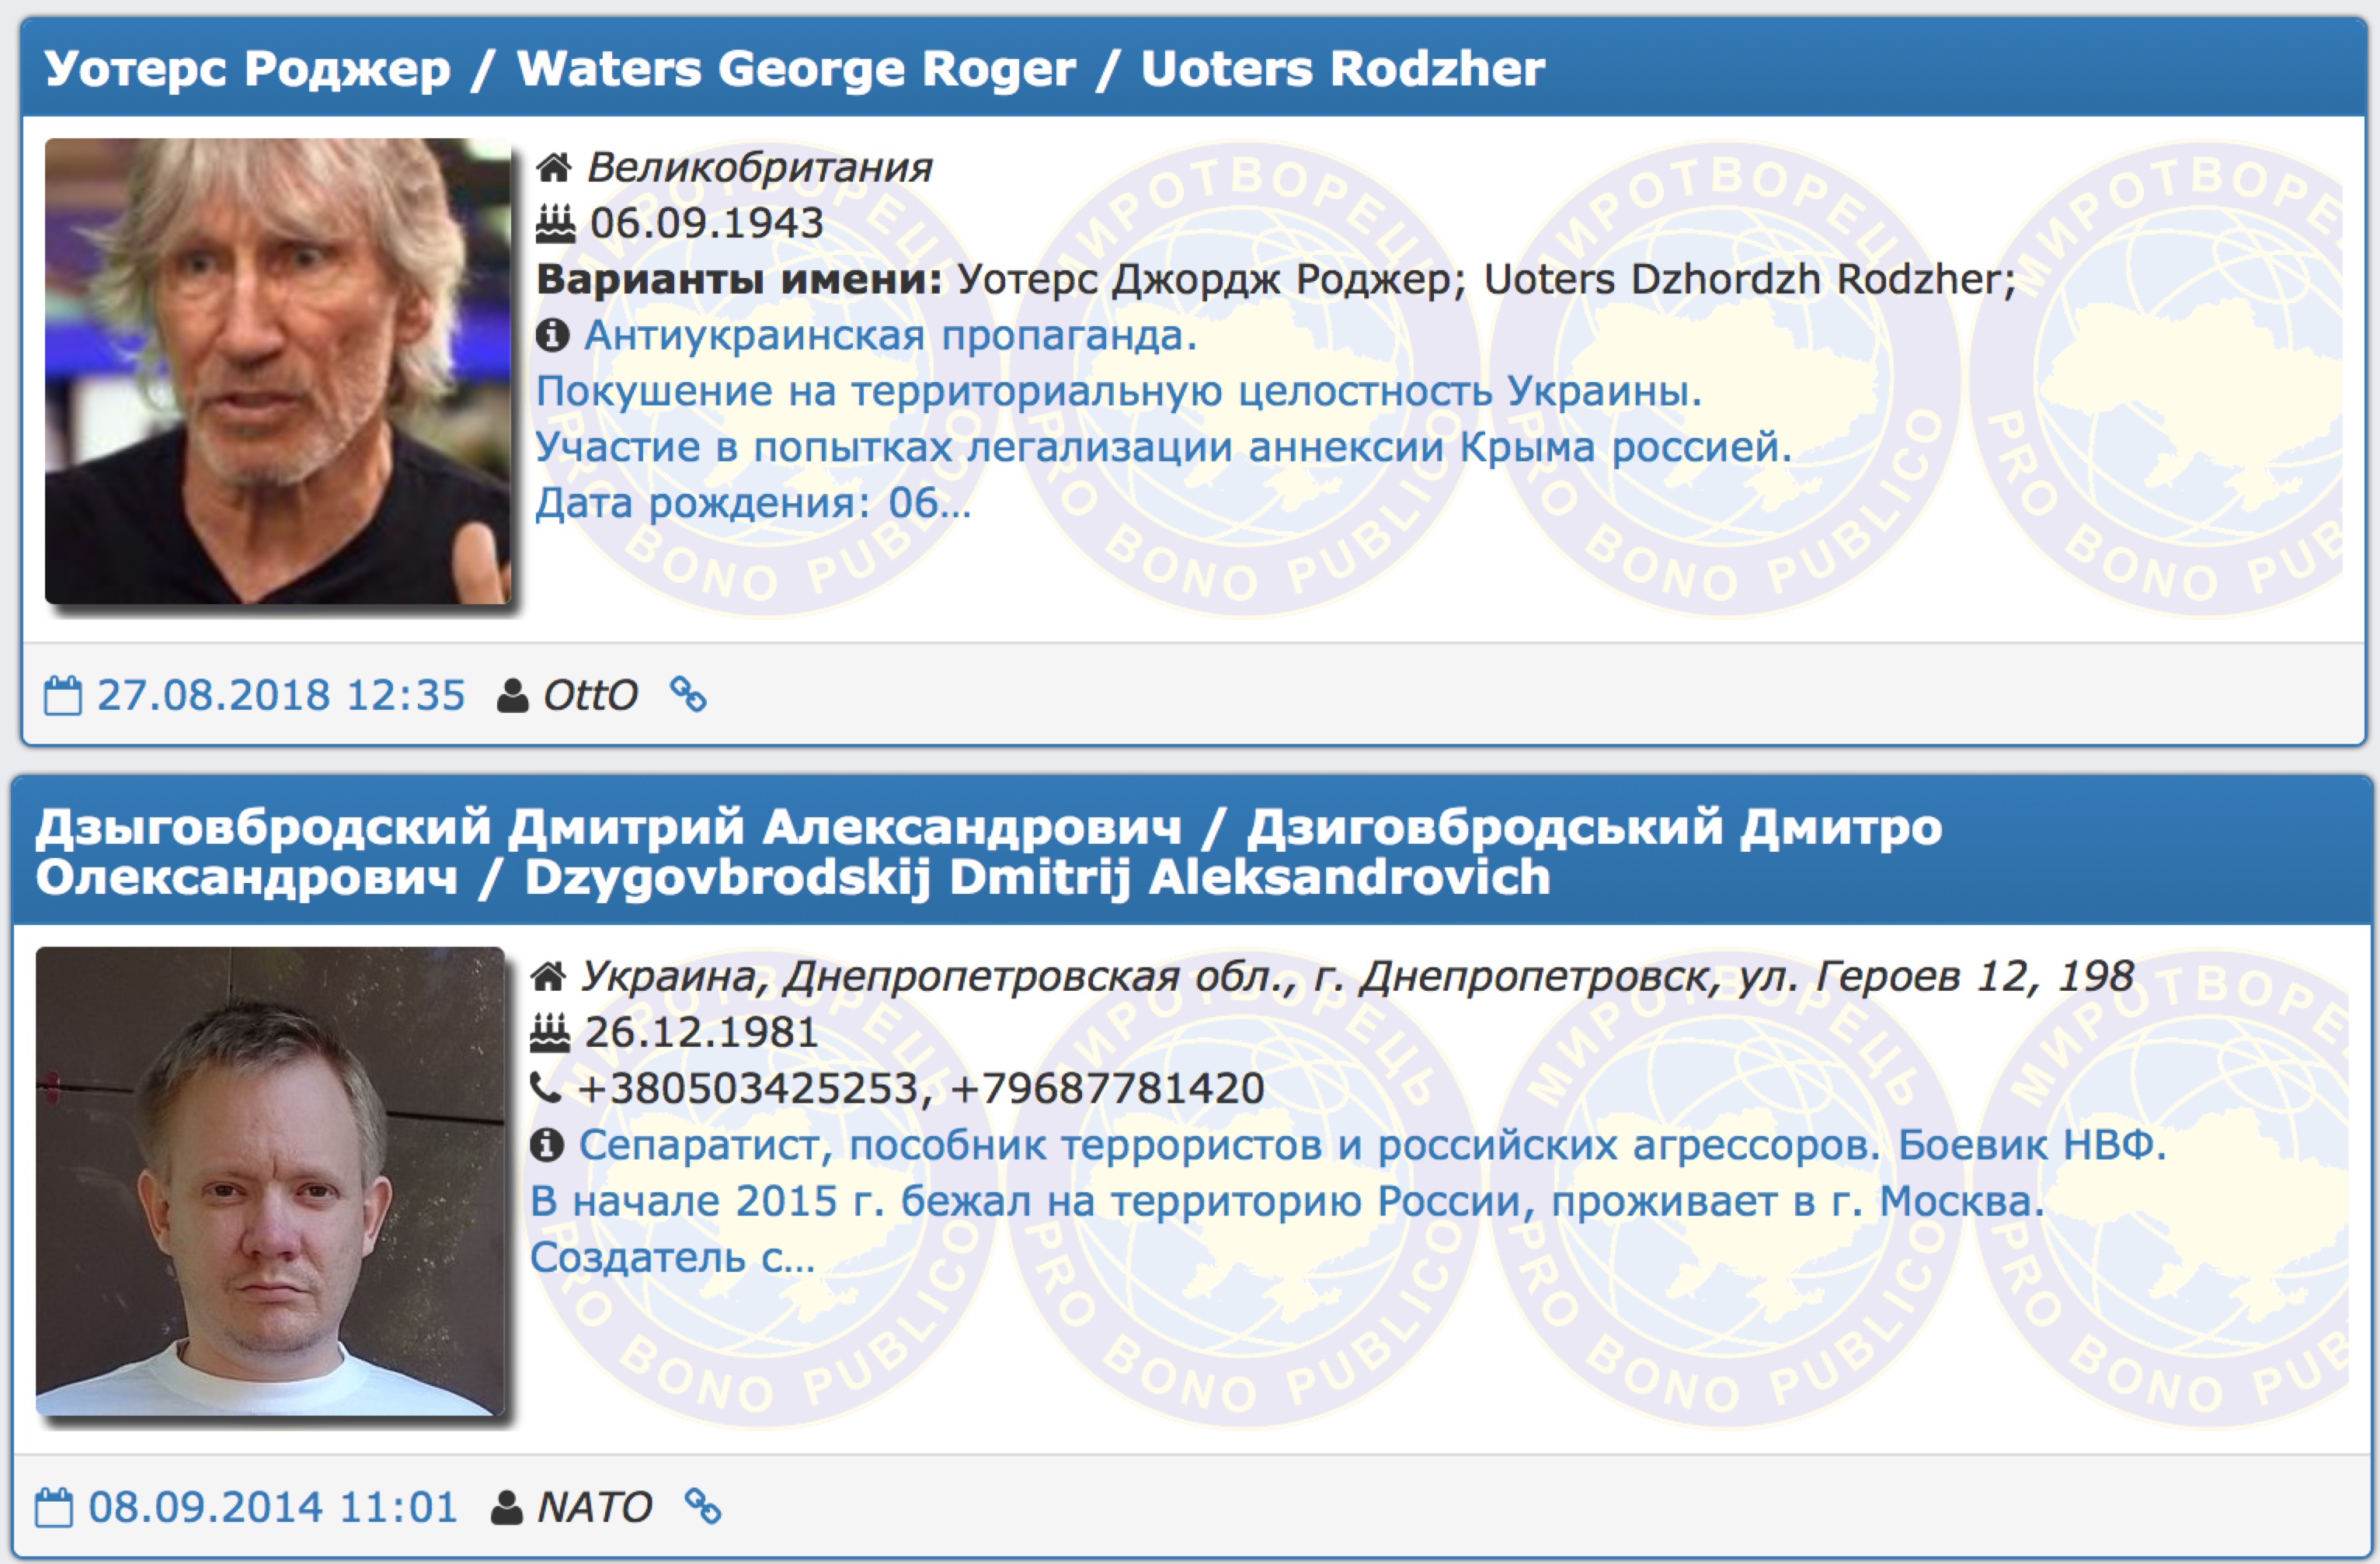2380x1564 pixels.
Task: Click calendar icon next to 27.08.2018 12:35
Action: [63, 695]
